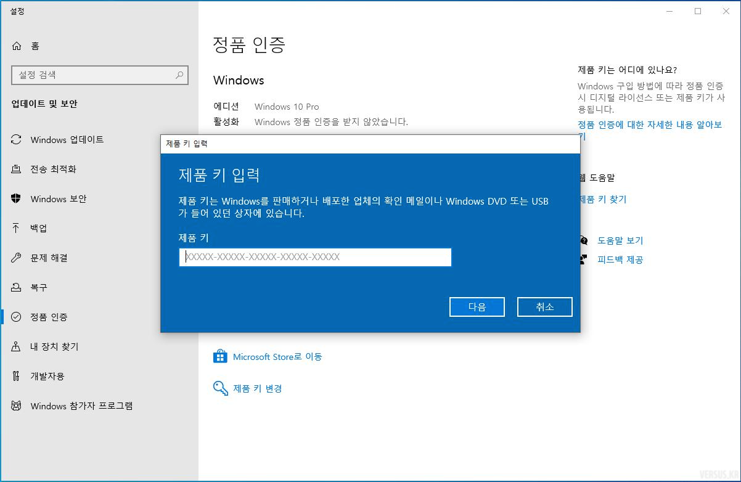
Task: Minimize the Settings window
Action: point(669,11)
